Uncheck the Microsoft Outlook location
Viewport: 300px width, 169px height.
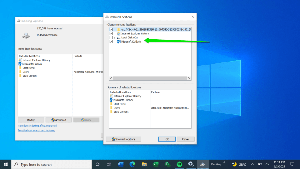[111, 42]
